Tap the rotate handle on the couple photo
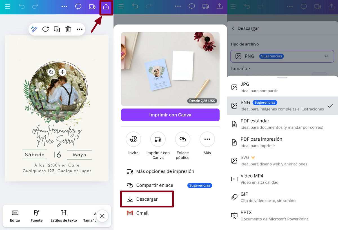The width and height of the screenshot is (338, 230). [51, 72]
